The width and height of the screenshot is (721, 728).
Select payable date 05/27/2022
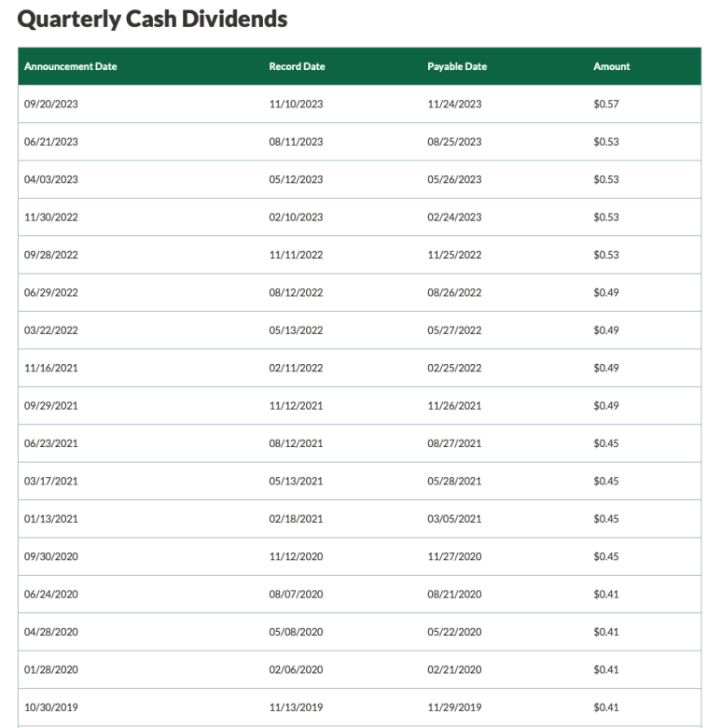click(454, 330)
